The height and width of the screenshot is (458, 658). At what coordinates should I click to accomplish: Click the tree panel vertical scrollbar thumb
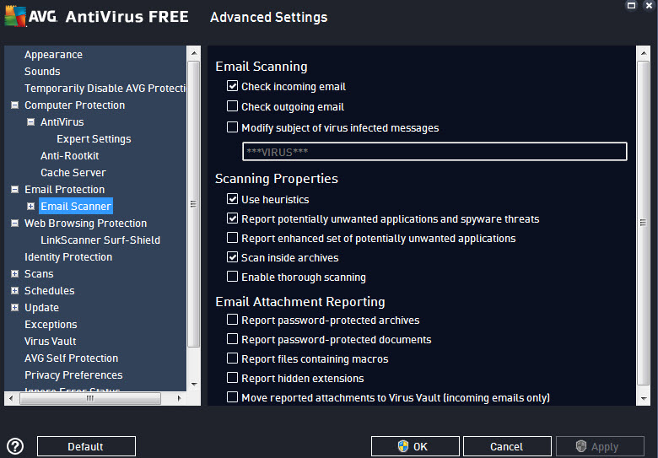point(193,204)
